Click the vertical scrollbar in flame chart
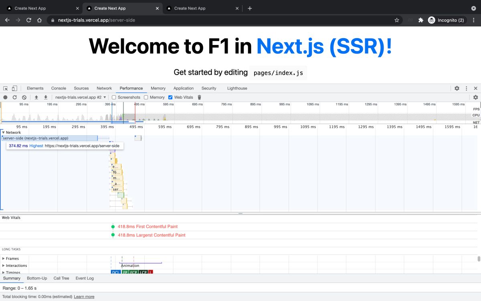The image size is (481, 301). pos(479,259)
